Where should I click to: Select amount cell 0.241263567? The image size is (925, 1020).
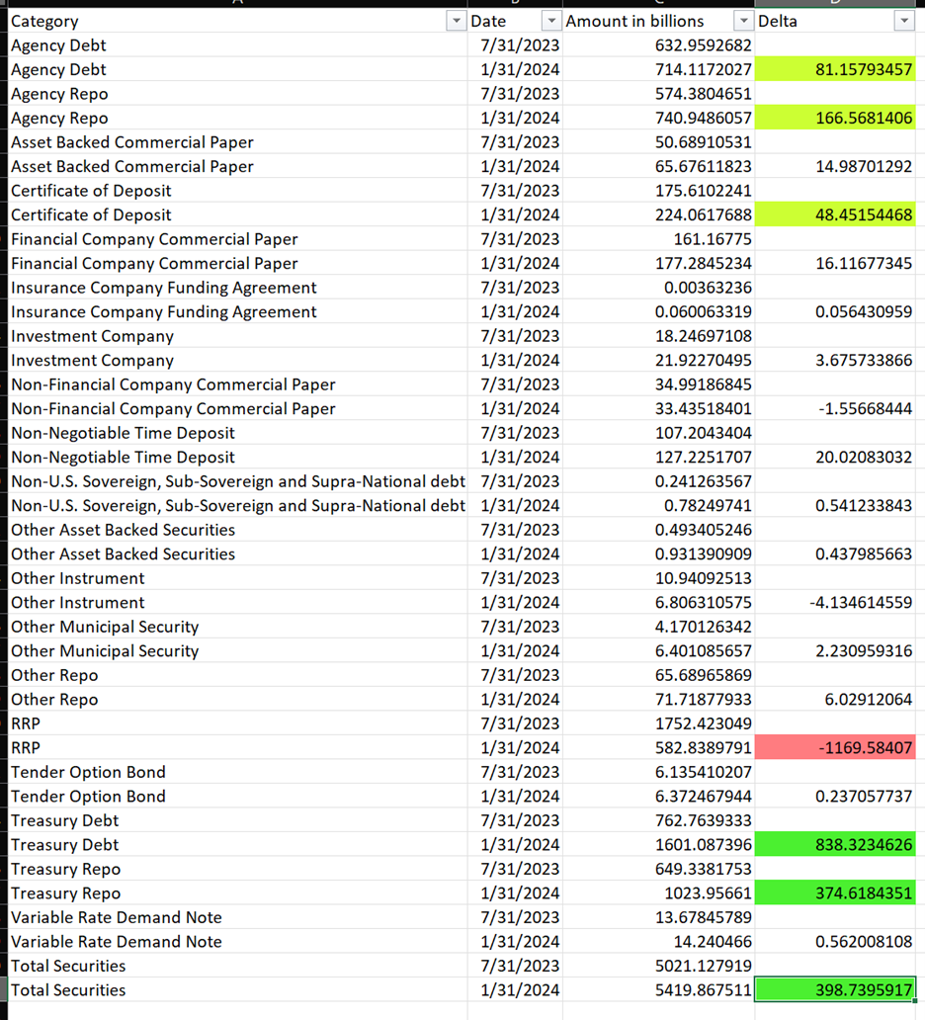pos(658,481)
